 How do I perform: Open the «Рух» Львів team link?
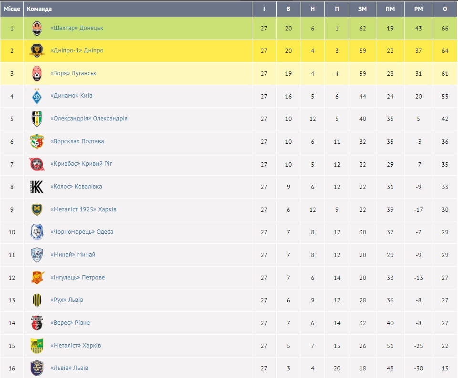[x=67, y=300]
